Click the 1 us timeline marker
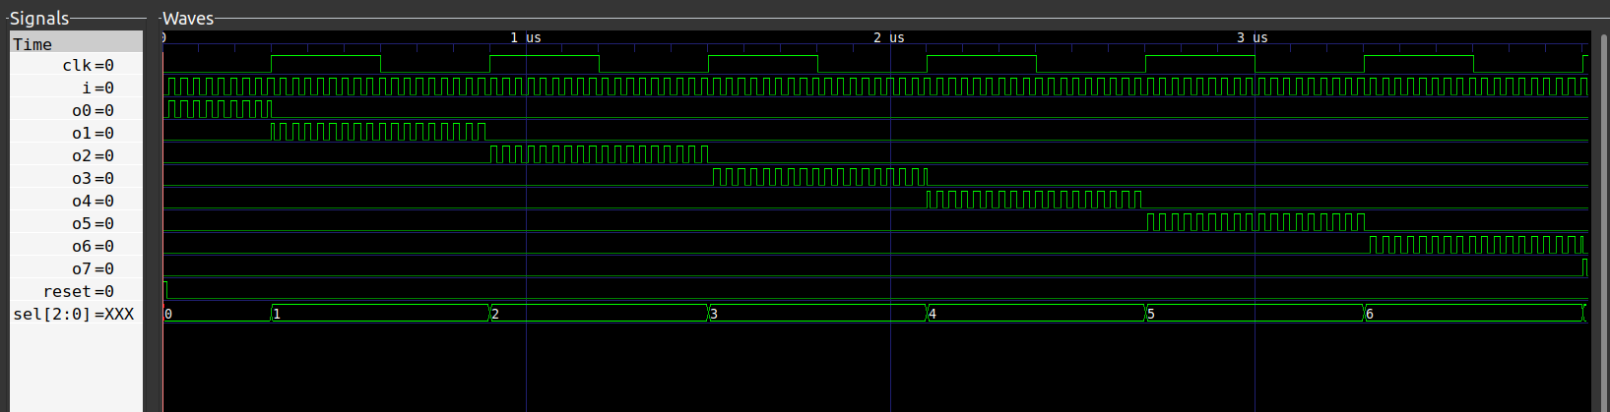The image size is (1610, 412). pyautogui.click(x=525, y=37)
